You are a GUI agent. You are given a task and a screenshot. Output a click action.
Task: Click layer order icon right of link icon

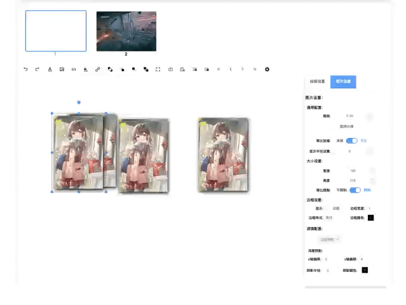pos(110,69)
